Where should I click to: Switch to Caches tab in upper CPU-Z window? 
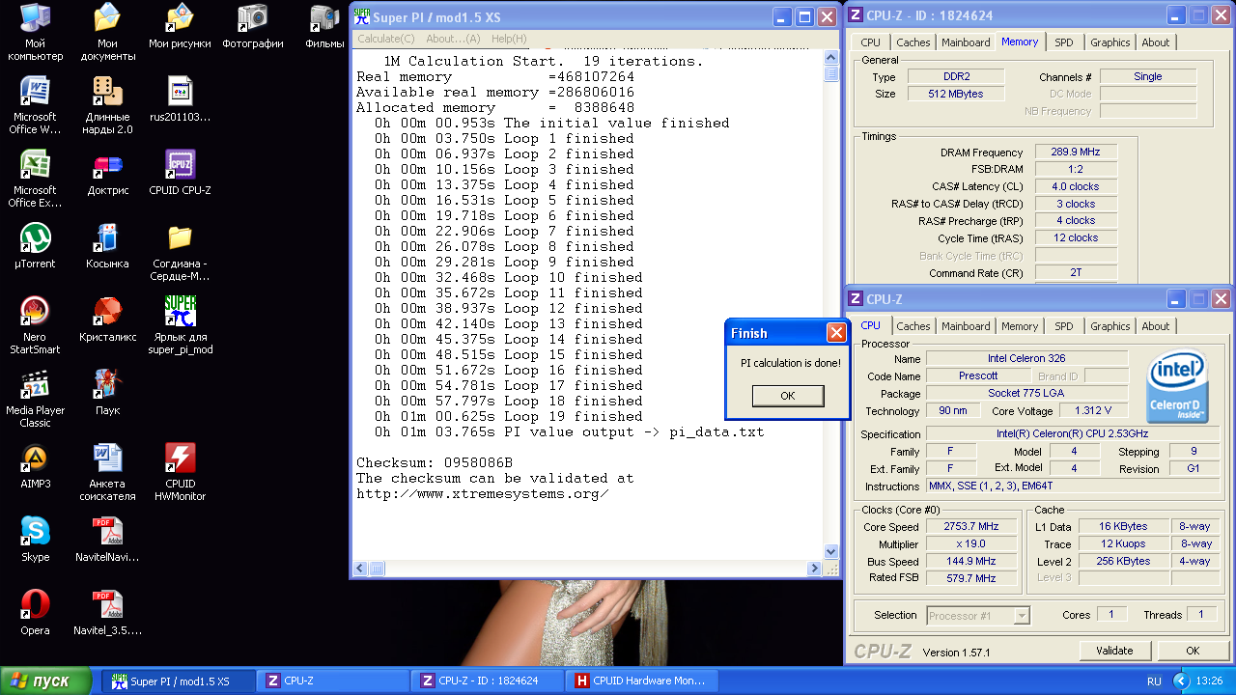[913, 42]
